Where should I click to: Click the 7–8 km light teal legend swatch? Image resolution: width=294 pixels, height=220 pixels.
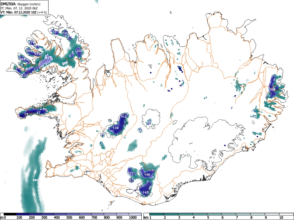(x=243, y=214)
